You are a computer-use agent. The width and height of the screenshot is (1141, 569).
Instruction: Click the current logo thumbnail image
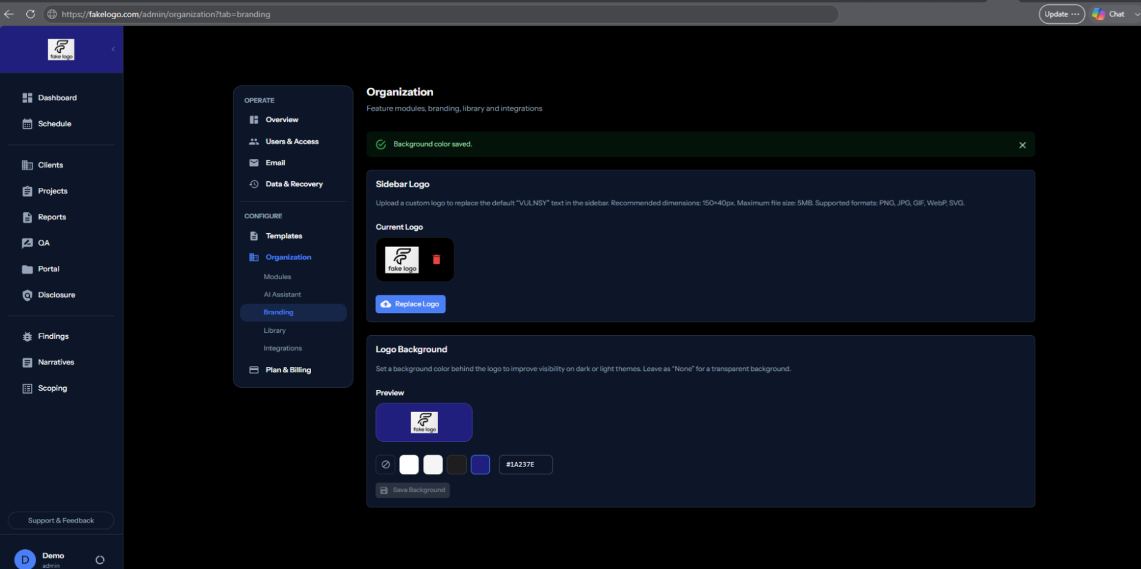coord(402,260)
